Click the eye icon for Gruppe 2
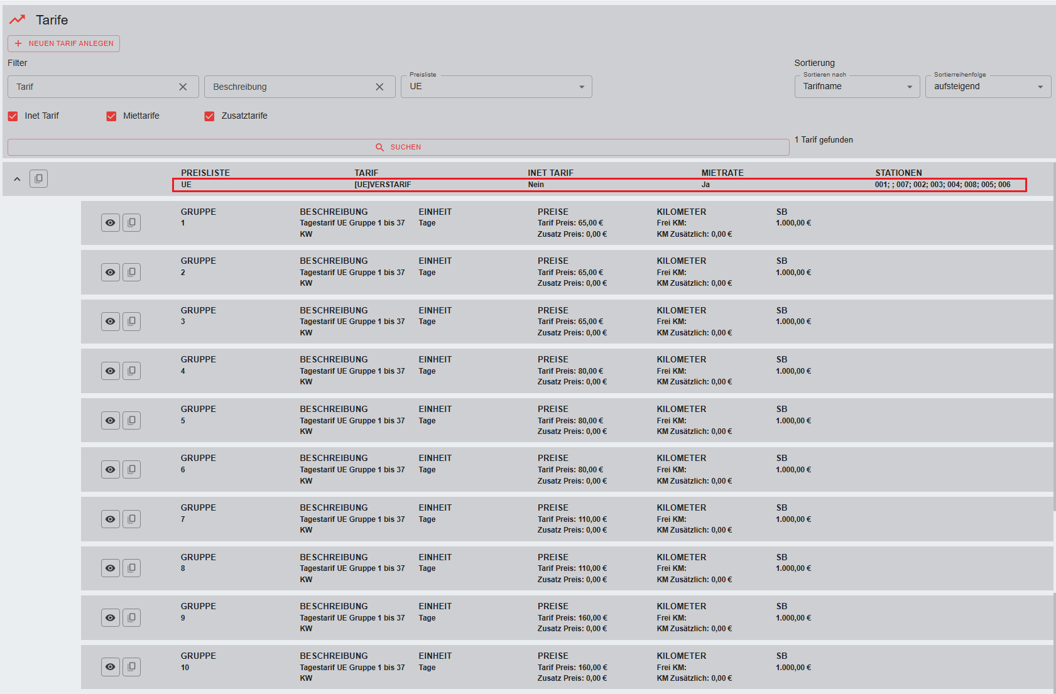 111,273
